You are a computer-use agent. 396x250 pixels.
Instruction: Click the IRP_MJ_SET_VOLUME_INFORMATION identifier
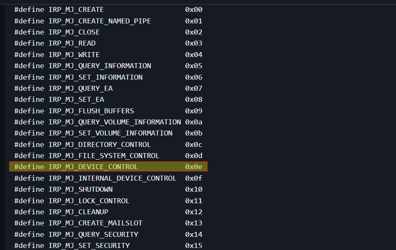coord(110,133)
